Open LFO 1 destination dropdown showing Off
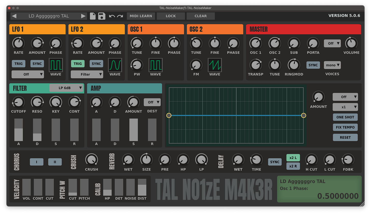The width and height of the screenshot is (371, 214). coord(28,74)
